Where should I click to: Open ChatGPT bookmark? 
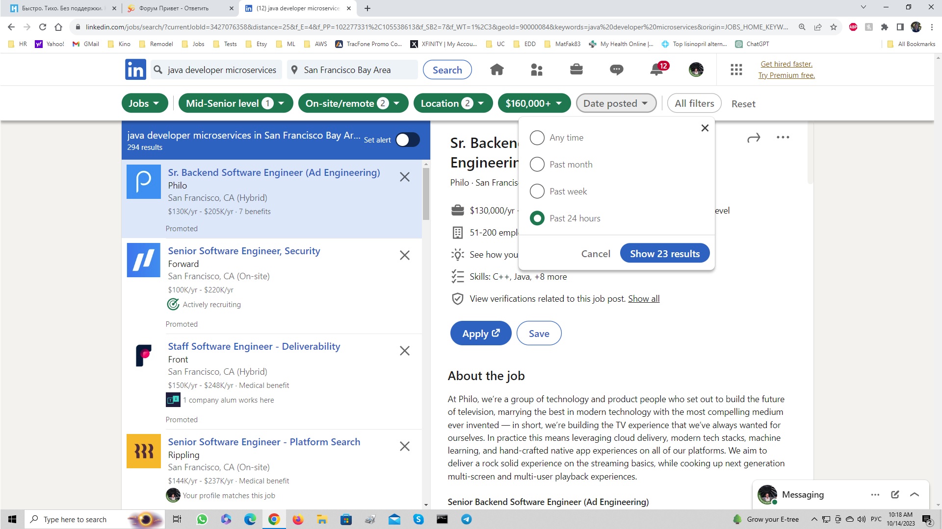[x=752, y=44]
